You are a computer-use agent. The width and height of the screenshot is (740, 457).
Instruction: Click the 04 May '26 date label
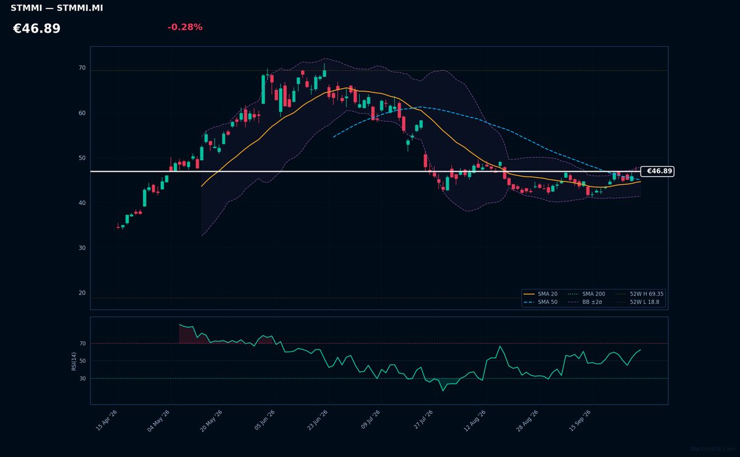pyautogui.click(x=158, y=421)
